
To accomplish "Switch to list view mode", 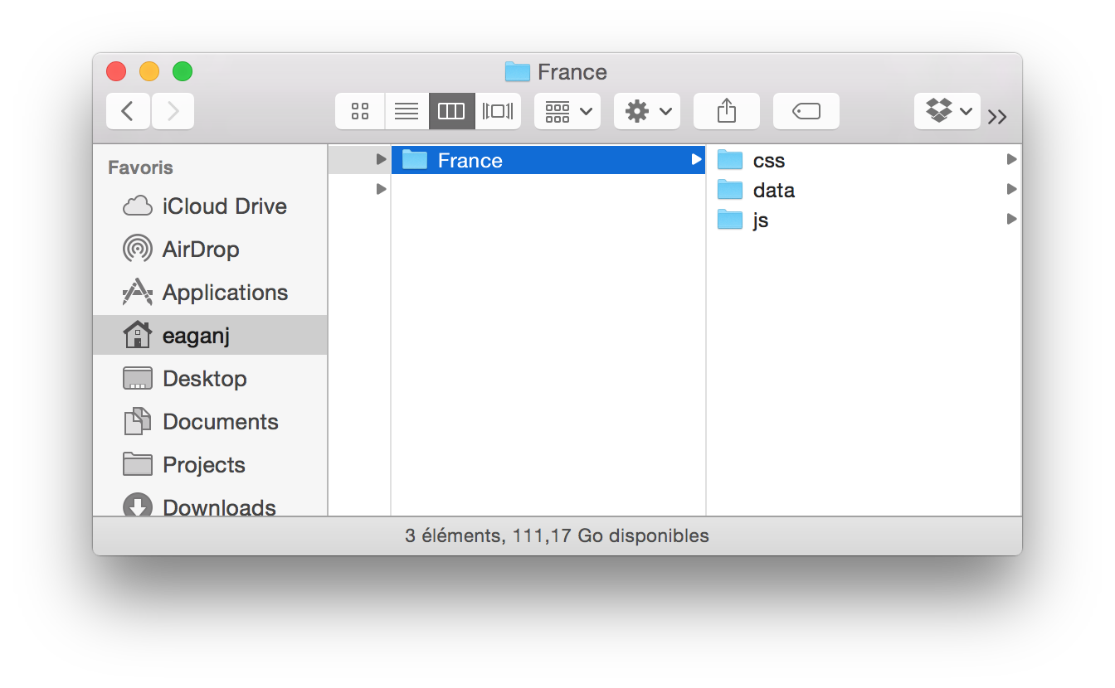I will [407, 111].
